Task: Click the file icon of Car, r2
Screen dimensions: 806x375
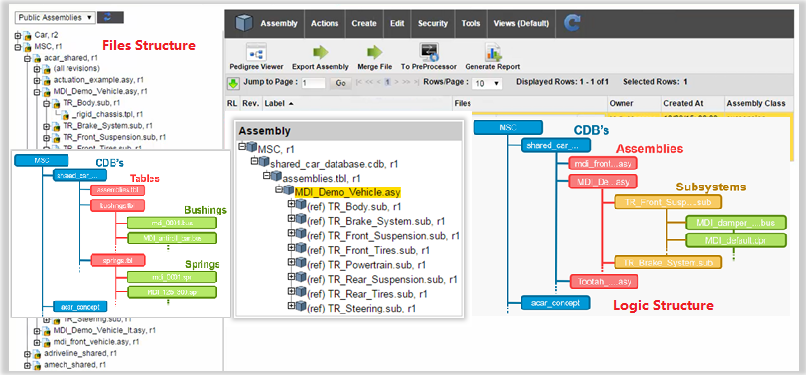Action: point(27,36)
